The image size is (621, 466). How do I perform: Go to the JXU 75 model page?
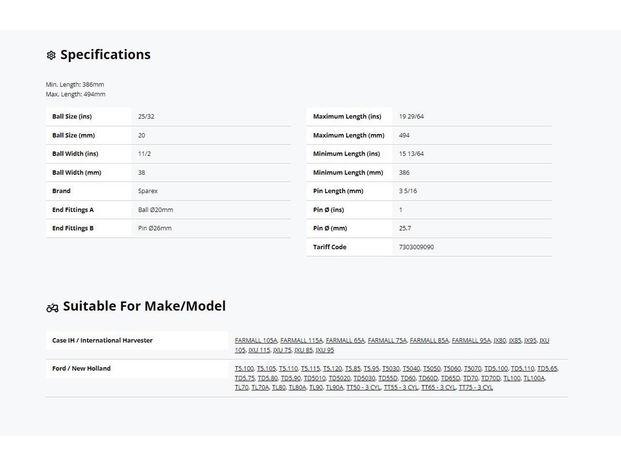point(282,350)
